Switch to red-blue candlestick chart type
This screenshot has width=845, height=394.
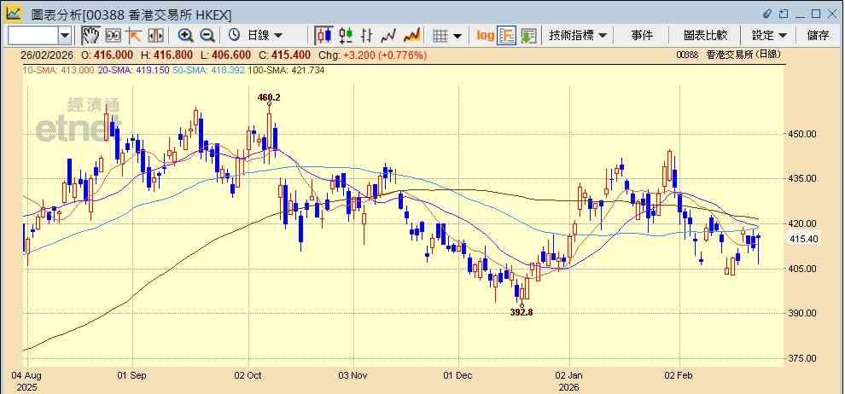[323, 36]
